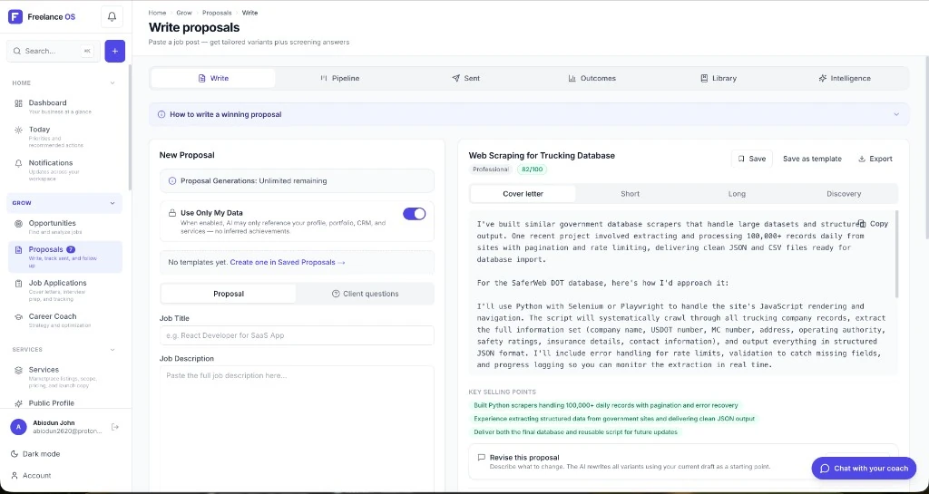Viewport: 929px width, 494px height.
Task: Click the Proposals breadcrumb
Action: click(x=217, y=13)
